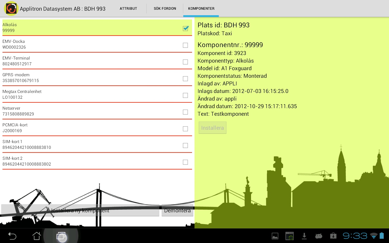This screenshot has height=243, width=389.
Task: Click the Demontera button
Action: pyautogui.click(x=177, y=210)
